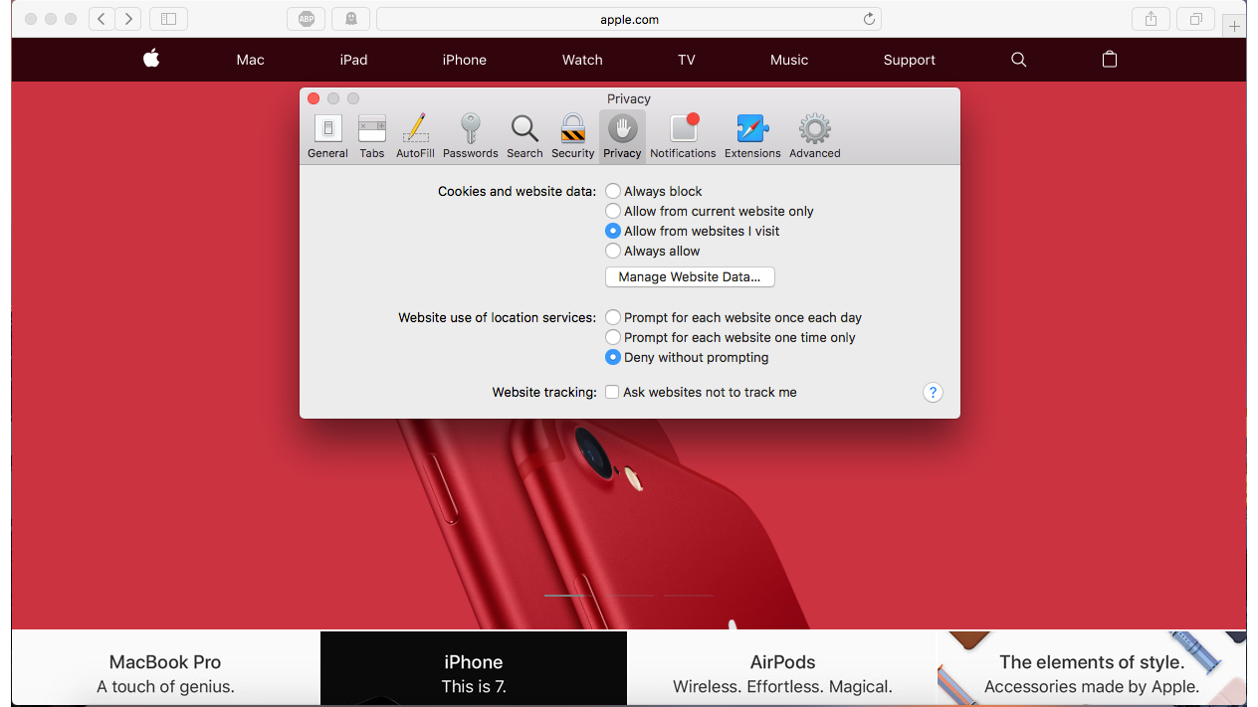1258x707 pixels.
Task: Open the Extensions preferences pane
Action: 752,136
